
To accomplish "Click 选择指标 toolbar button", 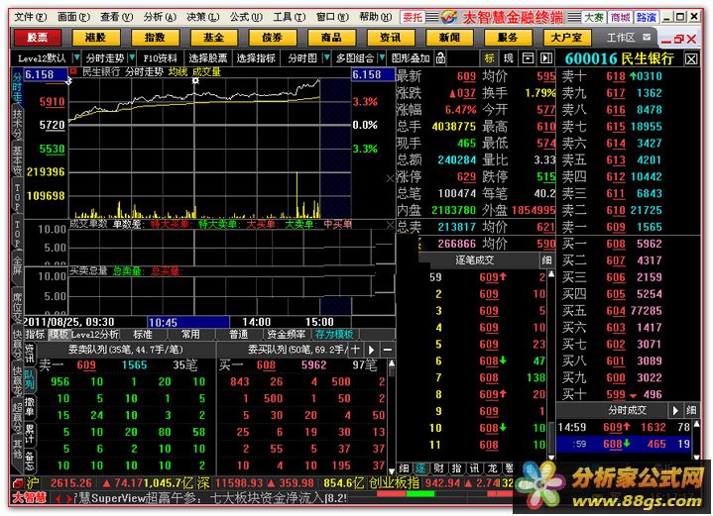I will tap(256, 58).
